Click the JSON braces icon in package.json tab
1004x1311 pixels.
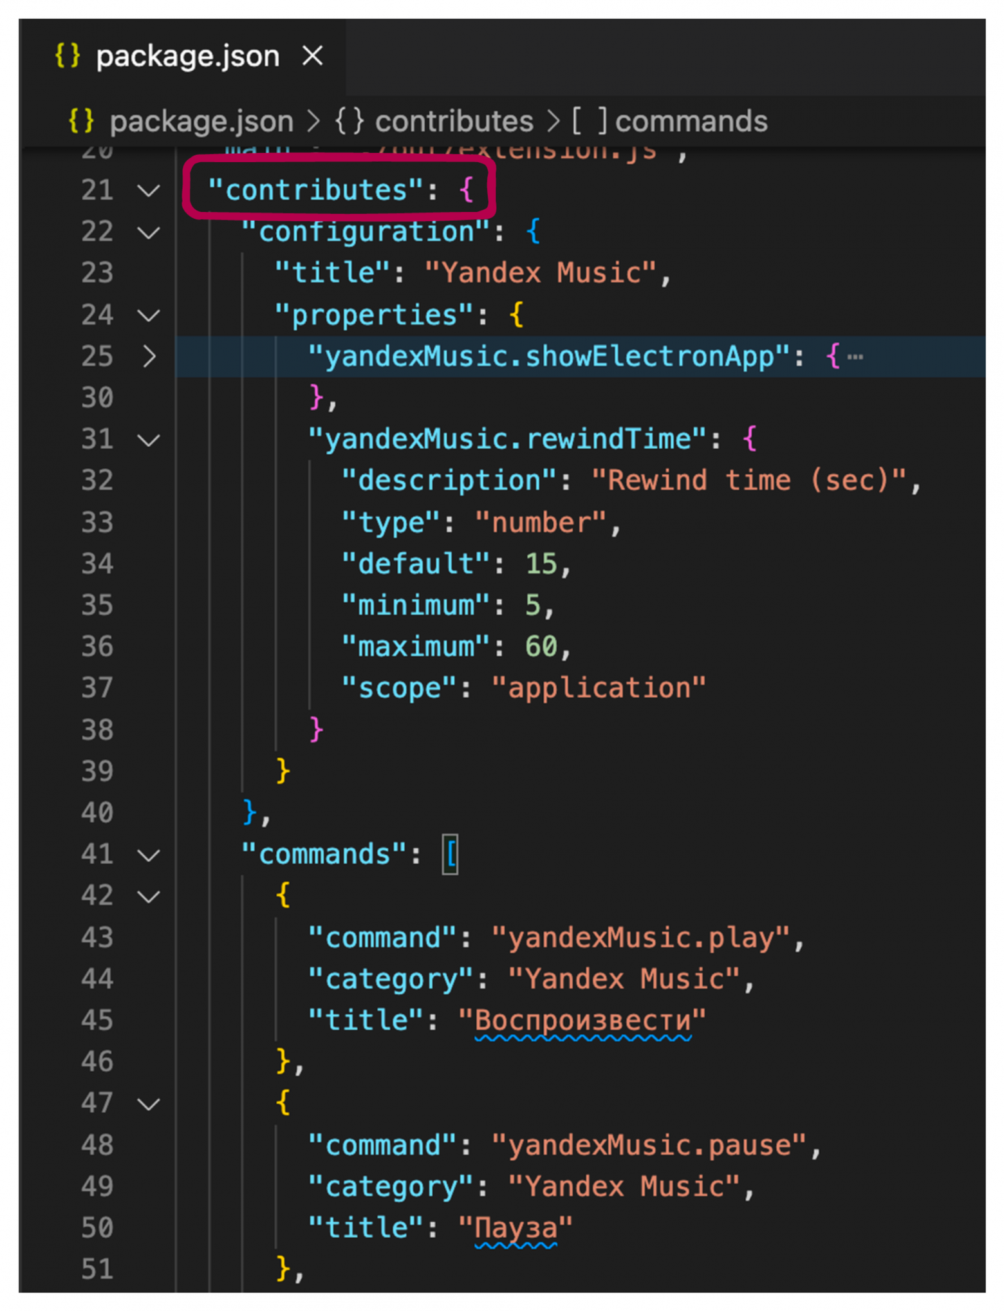click(x=68, y=56)
